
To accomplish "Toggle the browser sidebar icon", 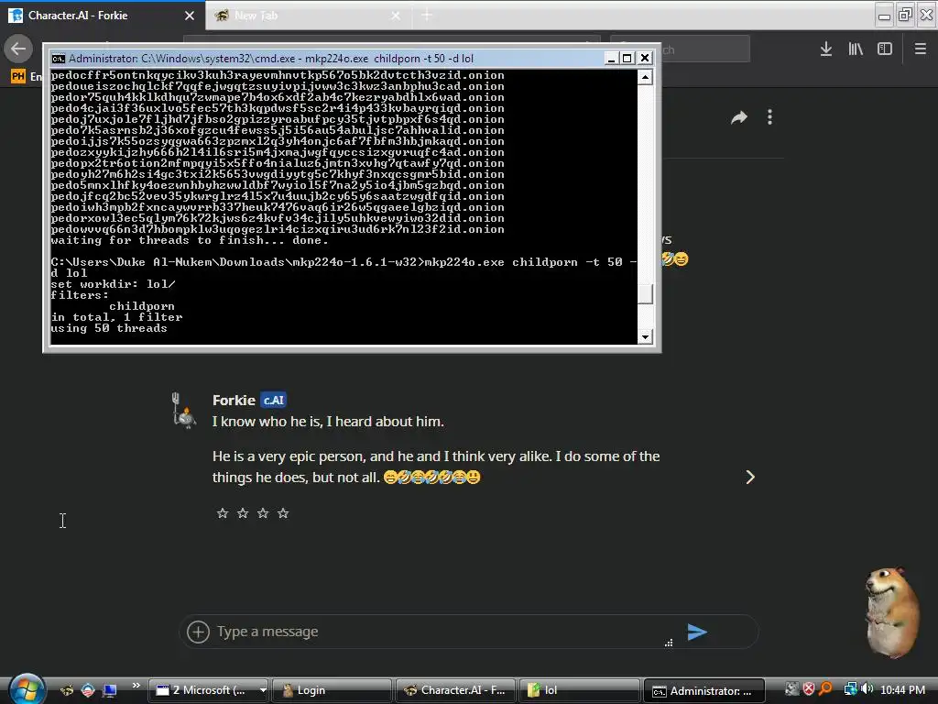I will click(x=885, y=49).
